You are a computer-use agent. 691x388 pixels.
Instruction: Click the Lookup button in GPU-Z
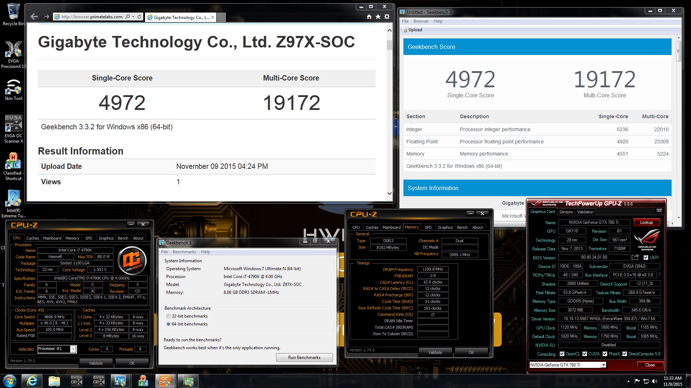click(646, 222)
